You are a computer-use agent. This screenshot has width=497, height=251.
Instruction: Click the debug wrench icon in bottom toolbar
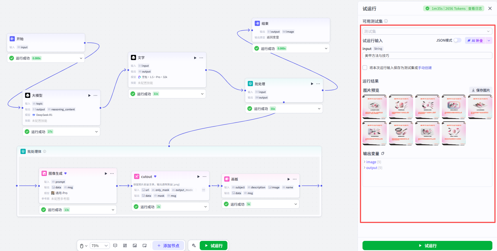point(194,246)
